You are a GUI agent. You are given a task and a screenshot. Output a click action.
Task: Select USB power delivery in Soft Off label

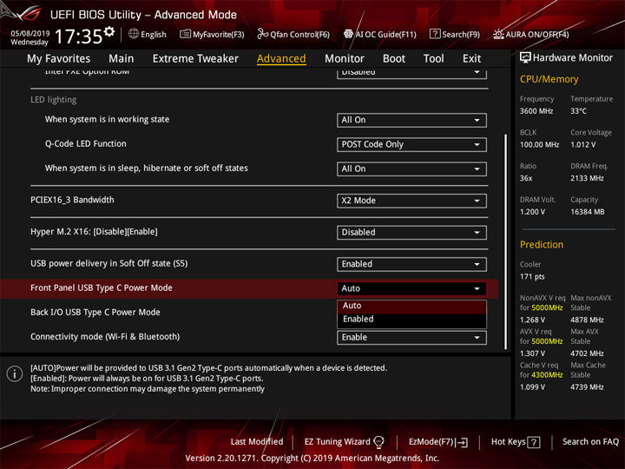tap(109, 264)
